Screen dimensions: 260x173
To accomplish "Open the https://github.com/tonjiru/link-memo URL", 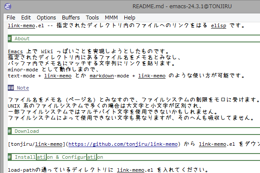I will pos(123,144).
